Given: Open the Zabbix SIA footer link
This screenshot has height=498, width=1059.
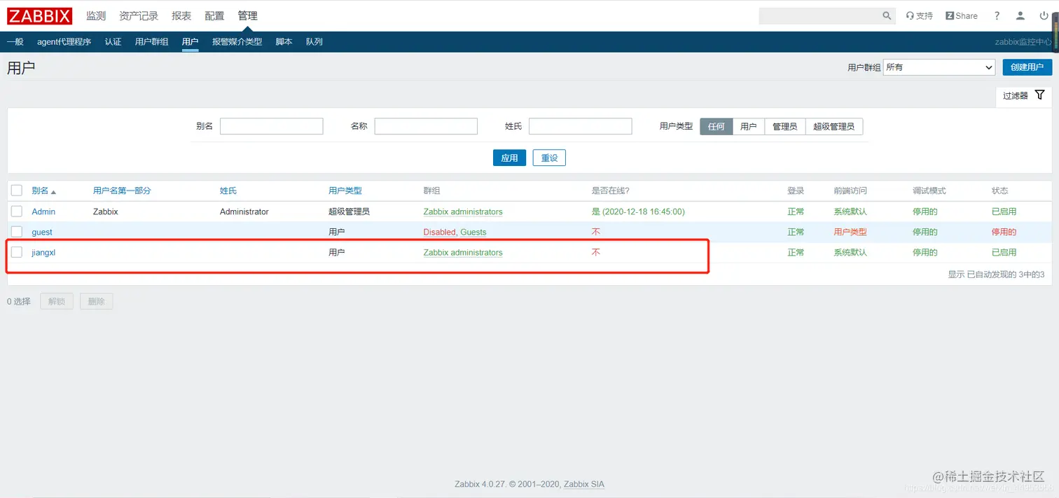Looking at the screenshot, I should coord(584,484).
